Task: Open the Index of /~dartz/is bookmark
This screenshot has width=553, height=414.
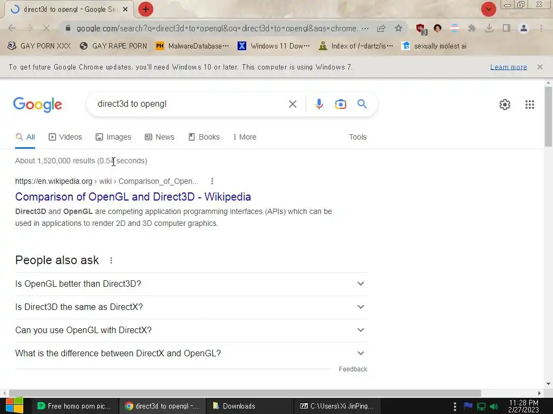Action: 355,46
